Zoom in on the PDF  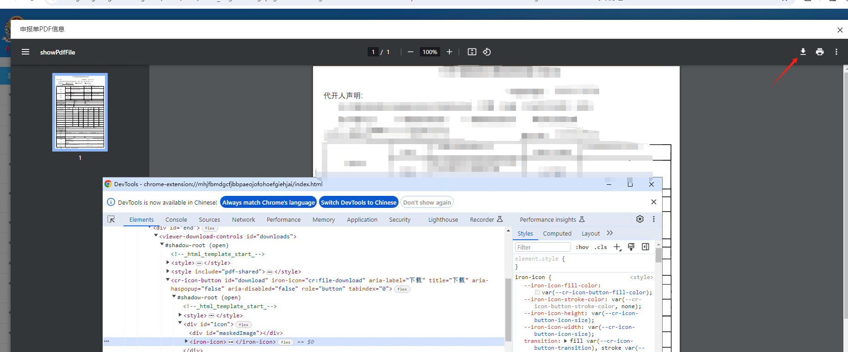(x=449, y=52)
